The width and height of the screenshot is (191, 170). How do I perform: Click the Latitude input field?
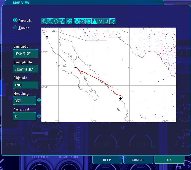tap(26, 54)
